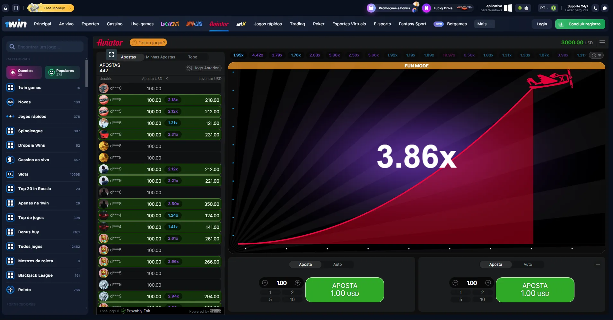613x320 pixels.
Task: Select the Apostas bets tab
Action: (x=128, y=57)
